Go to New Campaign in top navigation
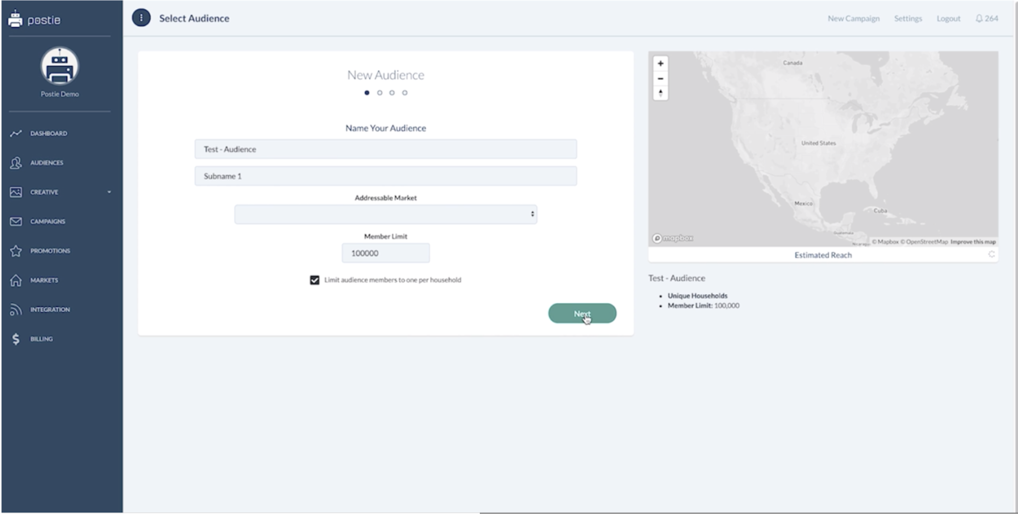The width and height of the screenshot is (1018, 514). (853, 18)
